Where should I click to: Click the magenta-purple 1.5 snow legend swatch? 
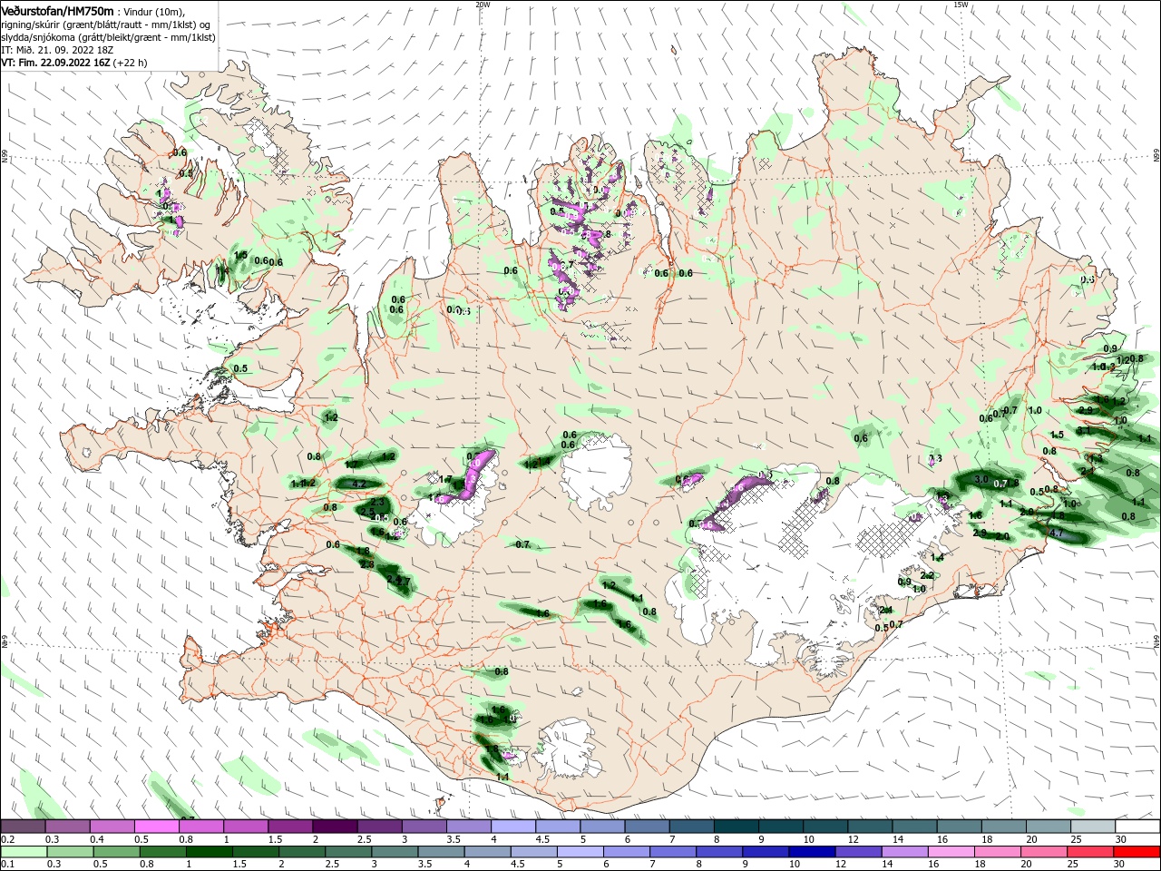[289, 827]
